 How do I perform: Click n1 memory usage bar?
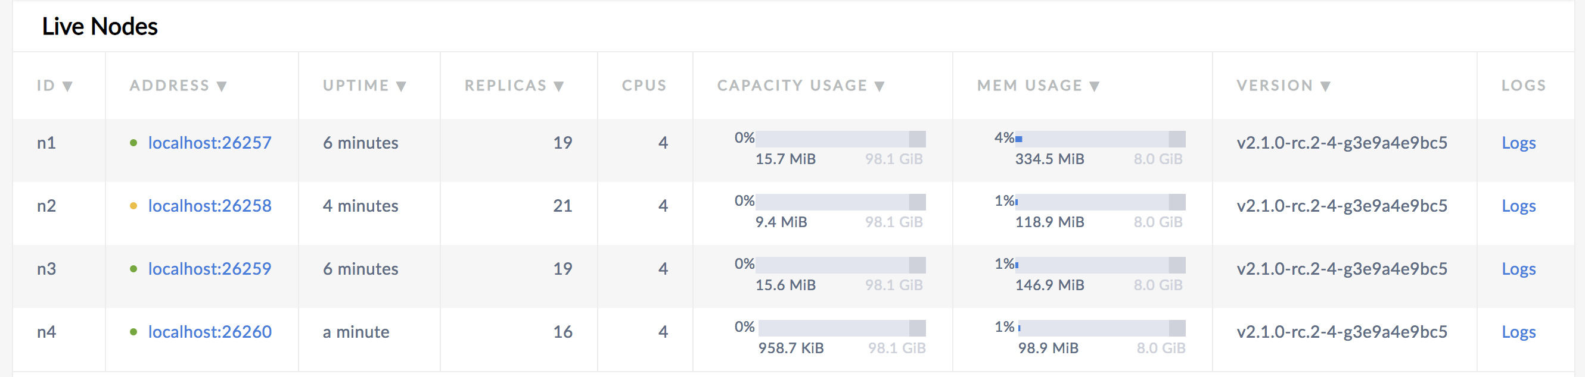pos(1099,139)
